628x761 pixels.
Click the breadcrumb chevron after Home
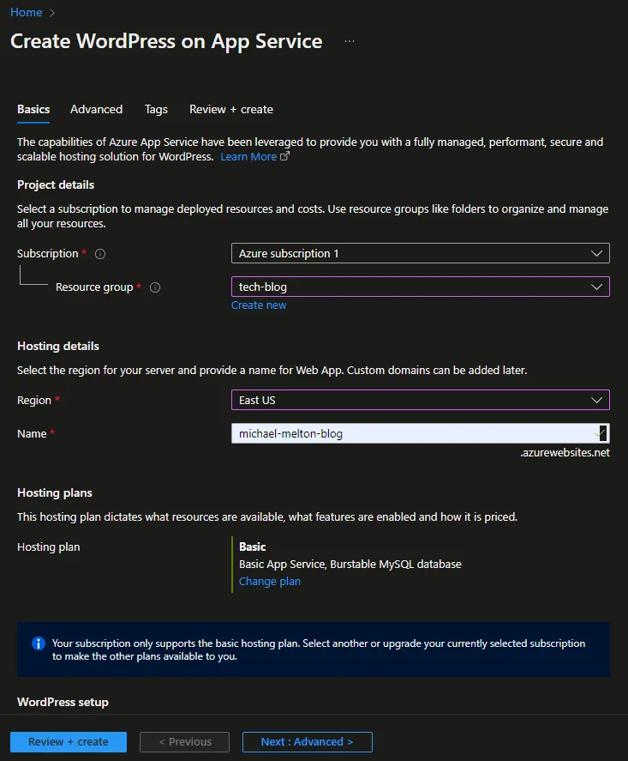click(x=52, y=13)
